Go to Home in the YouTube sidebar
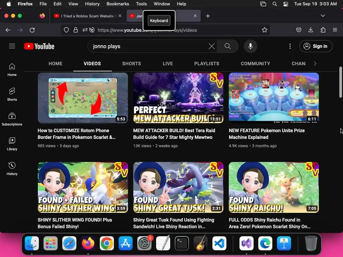This screenshot has width=343, height=257. [12, 70]
